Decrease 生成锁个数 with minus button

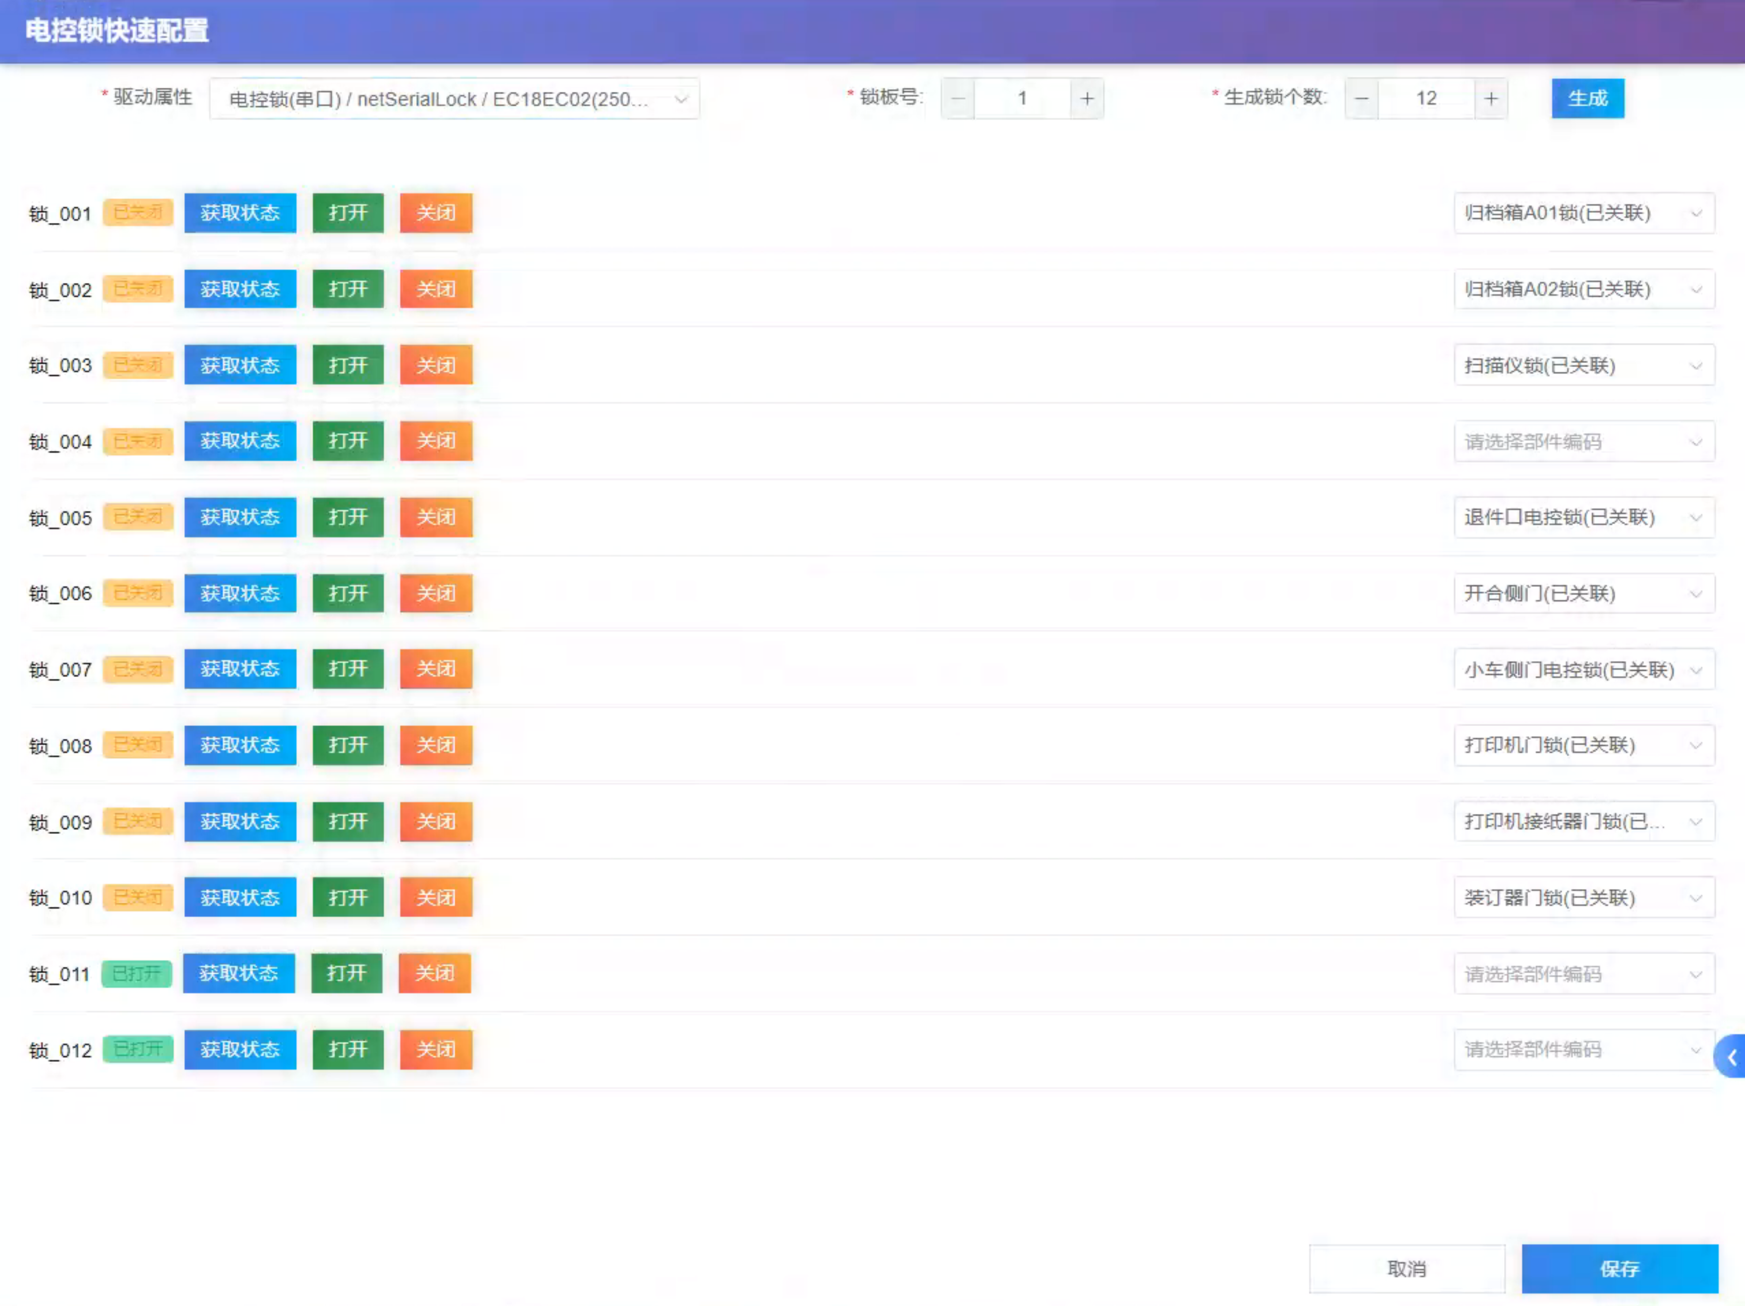pyautogui.click(x=1362, y=99)
